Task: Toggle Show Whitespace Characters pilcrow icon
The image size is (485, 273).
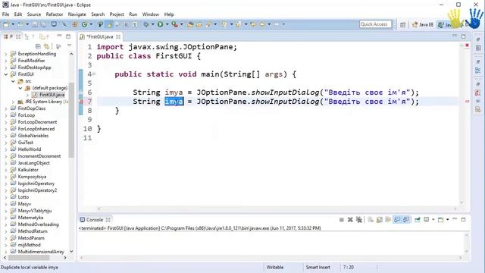Action: tap(135, 24)
